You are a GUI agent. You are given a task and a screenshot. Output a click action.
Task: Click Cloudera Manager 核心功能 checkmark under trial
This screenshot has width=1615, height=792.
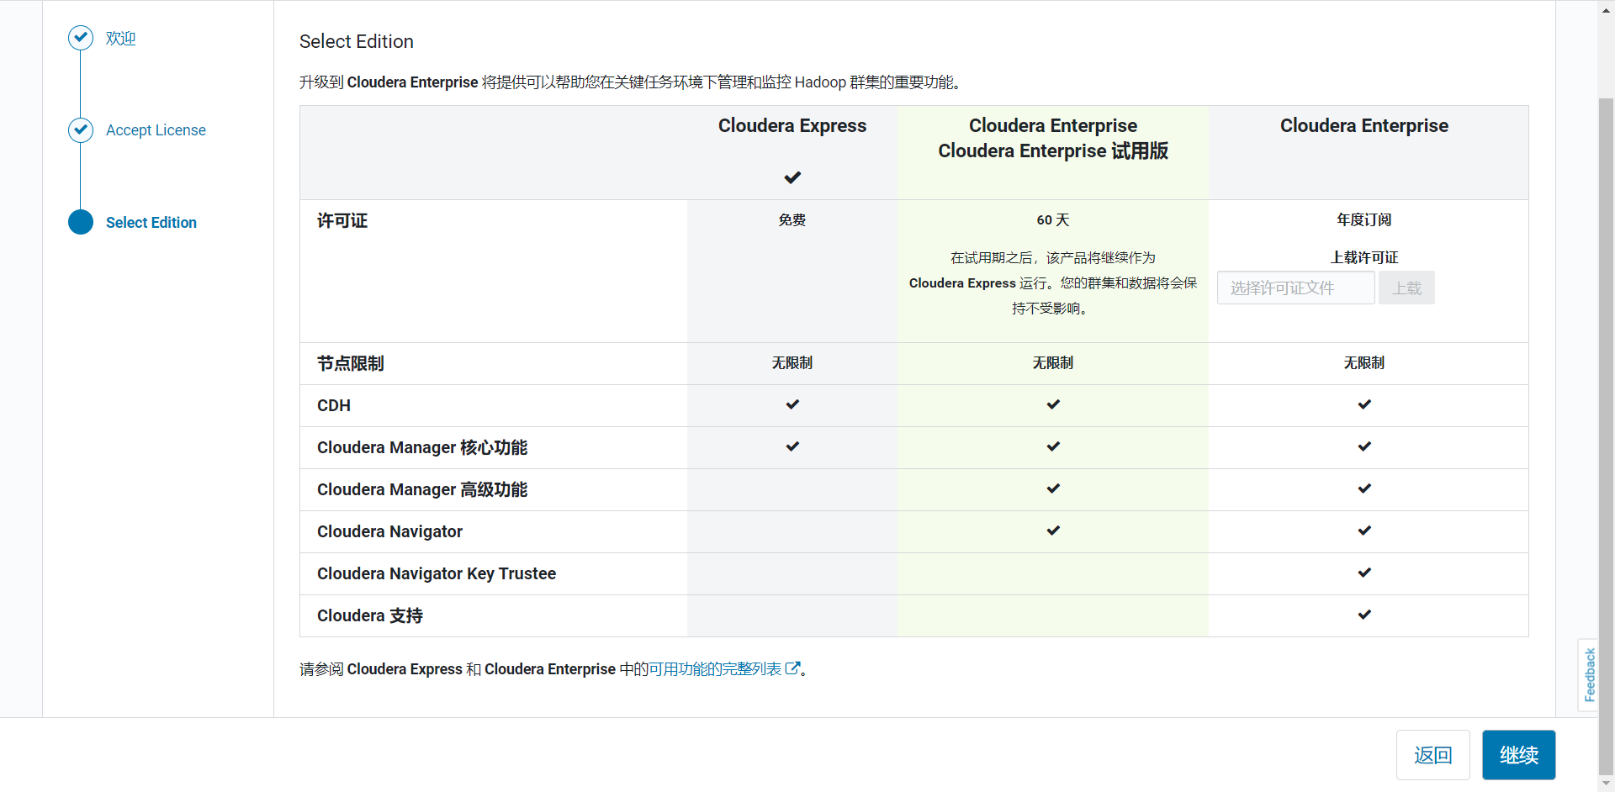click(x=1053, y=446)
